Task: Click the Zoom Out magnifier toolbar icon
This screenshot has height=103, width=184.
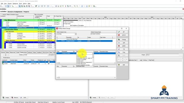Action: [x=77, y=6]
